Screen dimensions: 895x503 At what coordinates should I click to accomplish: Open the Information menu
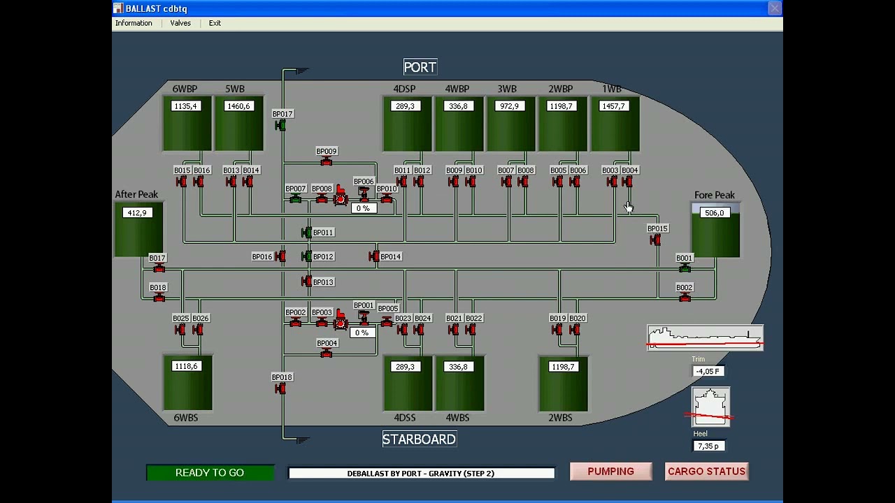pyautogui.click(x=134, y=23)
